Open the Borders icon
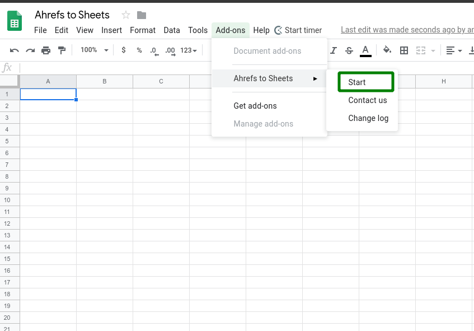Screen dimensions: 474x331 tap(404, 50)
